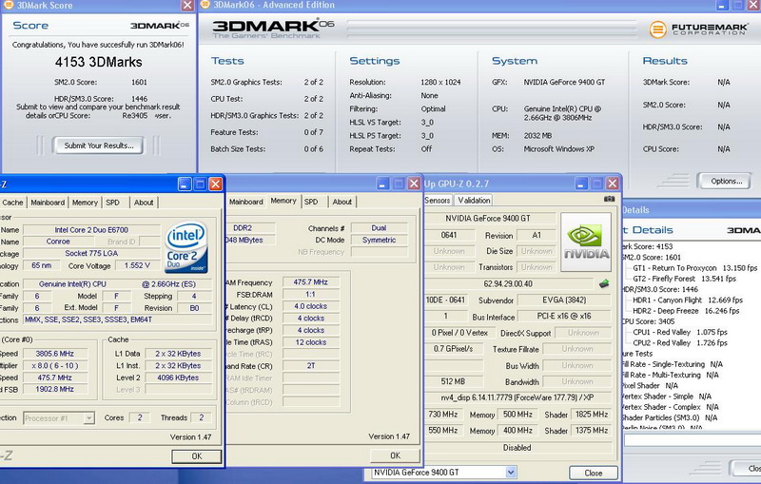Screen dimensions: 761x484
Task: Click the GPU-Z BIOS save chip icon
Action: 604,283
